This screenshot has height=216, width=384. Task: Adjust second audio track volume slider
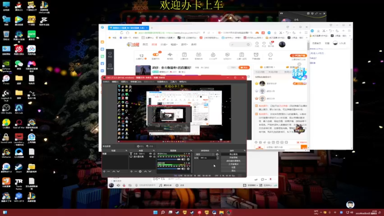(x=169, y=169)
